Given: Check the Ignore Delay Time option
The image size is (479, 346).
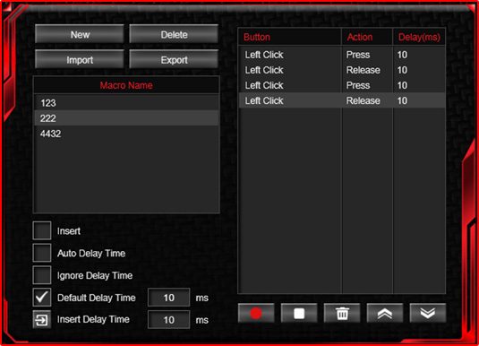Looking at the screenshot, I should click(42, 275).
